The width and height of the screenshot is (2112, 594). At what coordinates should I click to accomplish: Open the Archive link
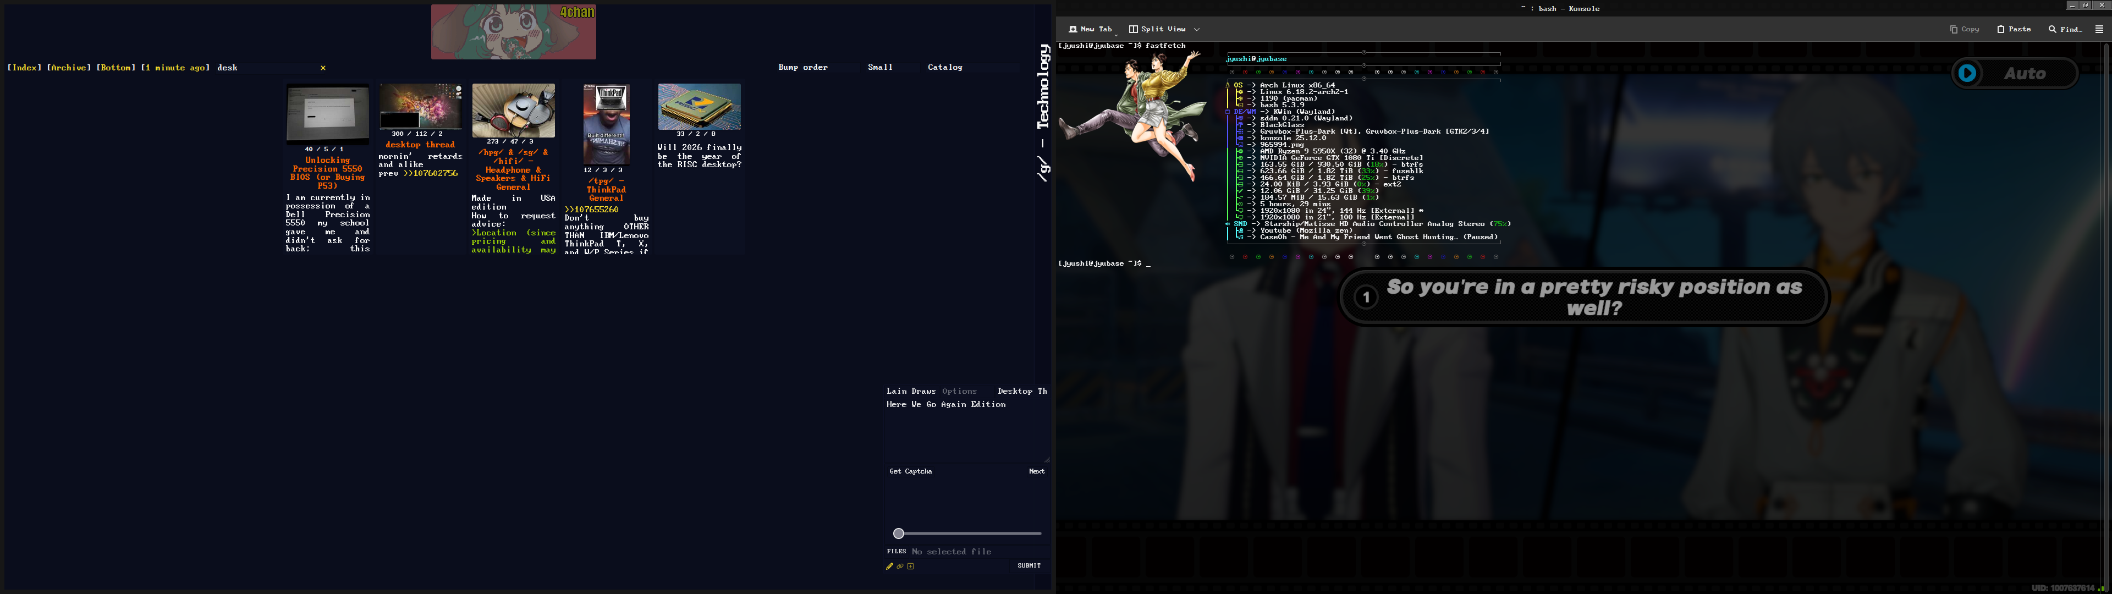[x=69, y=67]
